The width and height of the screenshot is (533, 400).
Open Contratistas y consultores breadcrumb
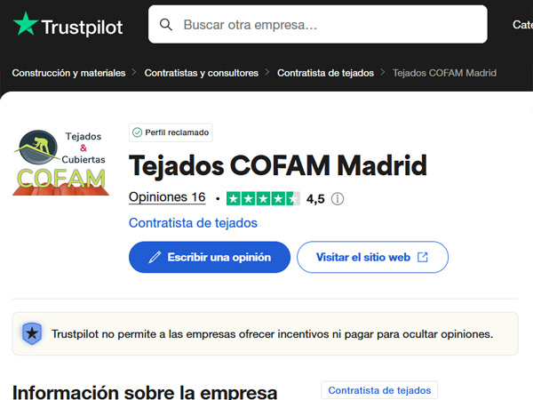[x=202, y=73]
